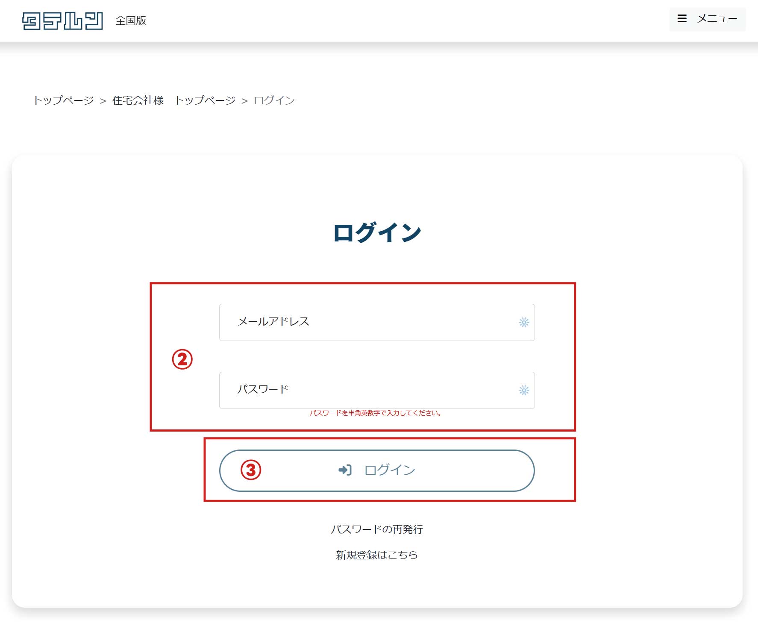Click the ログイン breadcrumb item
Viewport: 758px width, 626px height.
(274, 100)
